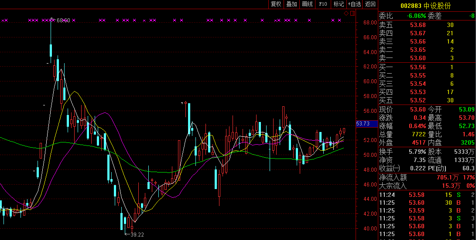This screenshot has width=476, height=240.
Task: Select the 卖一 ask row at 53.60
Action: point(427,58)
